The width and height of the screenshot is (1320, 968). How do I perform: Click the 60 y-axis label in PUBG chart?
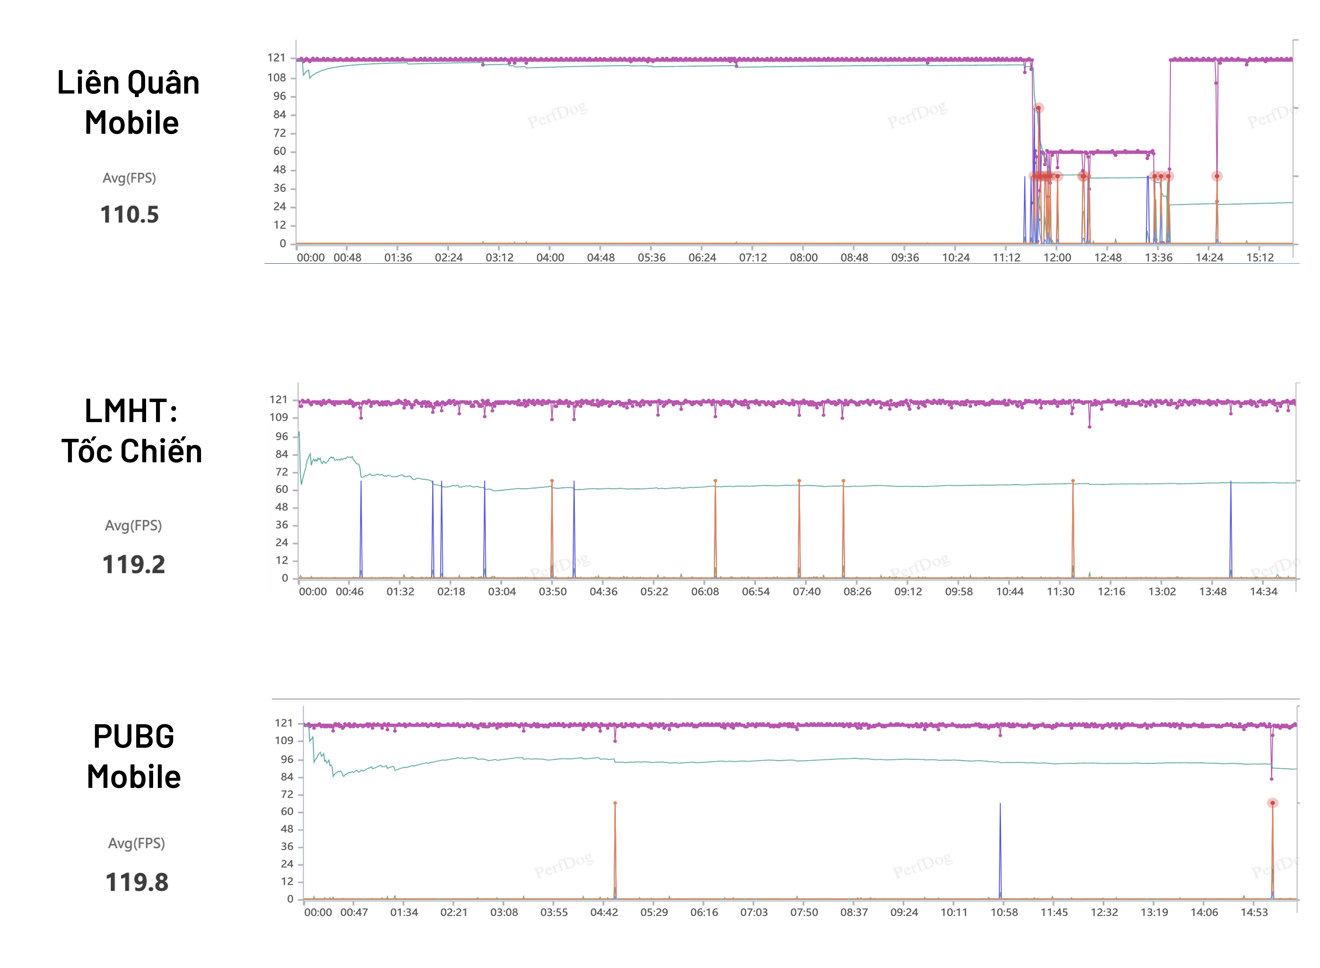point(287,812)
